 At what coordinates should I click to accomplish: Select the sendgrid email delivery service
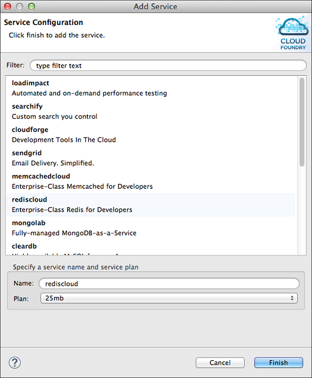pyautogui.click(x=89, y=158)
